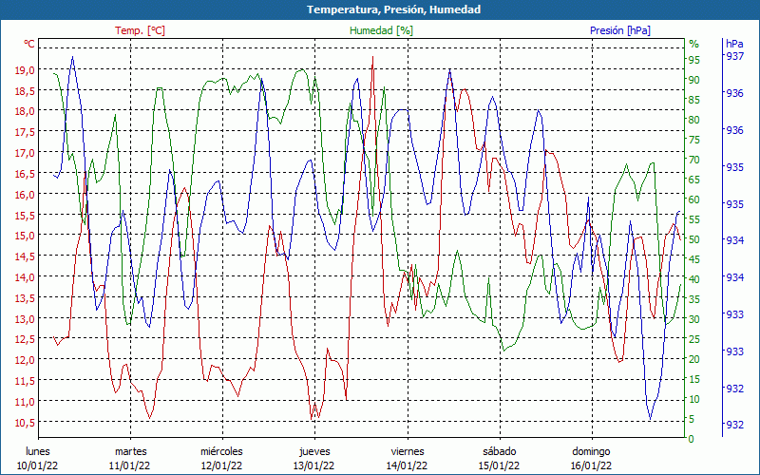Select the martes day label
This screenshot has width=760, height=475.
(130, 451)
